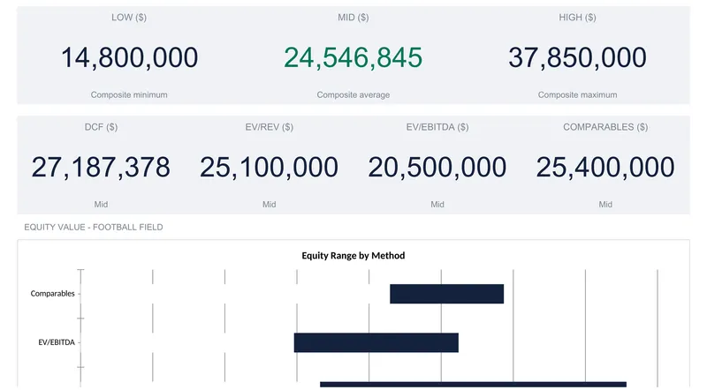
Task: Click the EV/REV ($) label
Action: (x=270, y=127)
